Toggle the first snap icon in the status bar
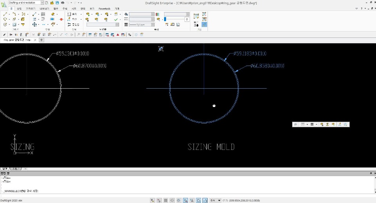The height and width of the screenshot is (203, 376). pos(152,200)
